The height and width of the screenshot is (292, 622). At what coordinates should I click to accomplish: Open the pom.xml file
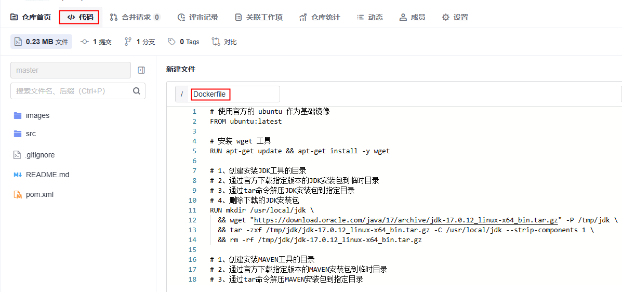point(39,194)
